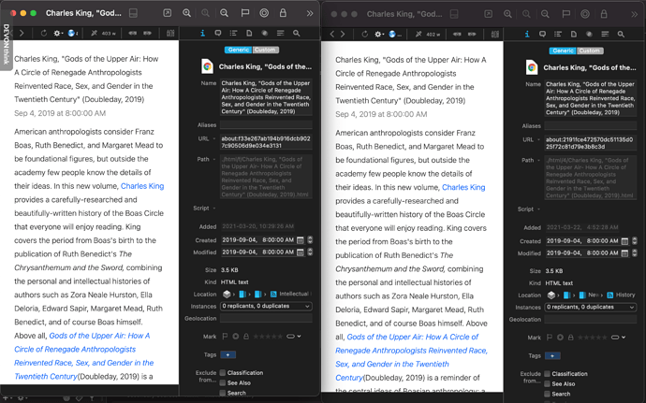Click the globe browser icon in left window

click(72, 34)
